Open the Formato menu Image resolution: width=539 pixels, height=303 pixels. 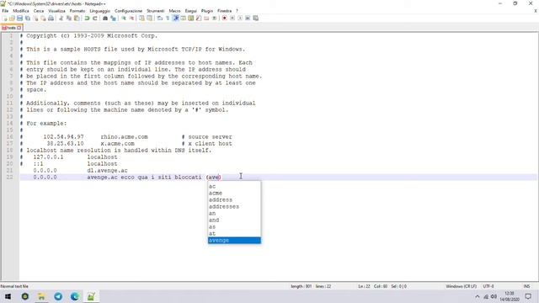tap(77, 11)
